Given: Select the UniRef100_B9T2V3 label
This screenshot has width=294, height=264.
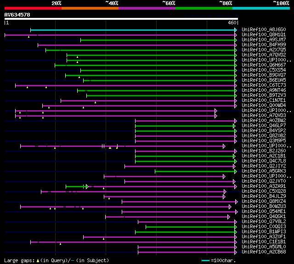Looking at the screenshot, I should coord(264,95).
